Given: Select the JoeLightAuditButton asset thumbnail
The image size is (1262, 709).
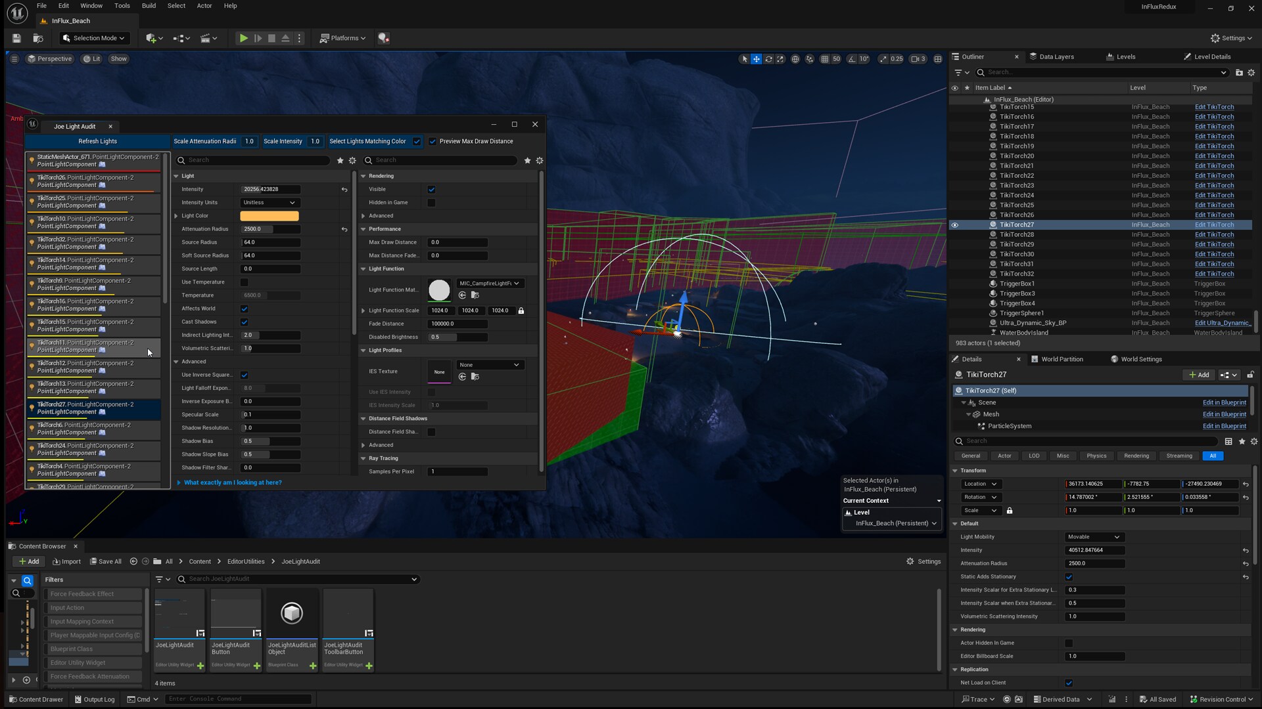Looking at the screenshot, I should (235, 612).
